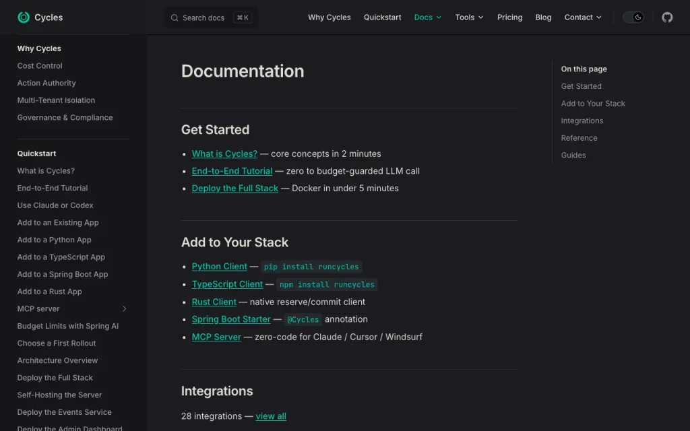Open Add to a Spring Boot App
The width and height of the screenshot is (690, 431).
coord(63,274)
